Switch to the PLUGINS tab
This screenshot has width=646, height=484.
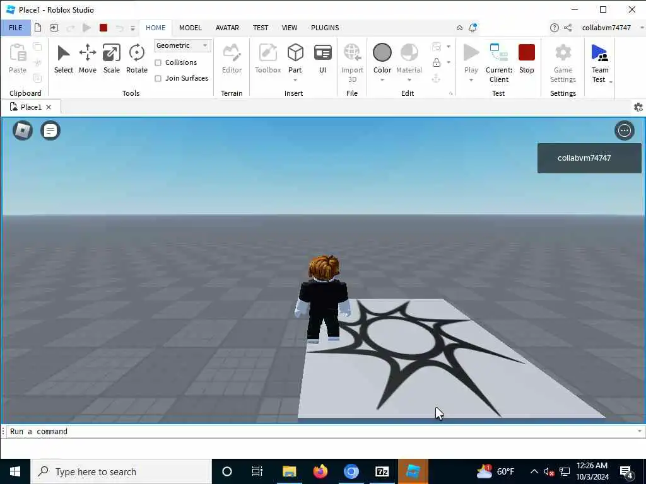325,28
